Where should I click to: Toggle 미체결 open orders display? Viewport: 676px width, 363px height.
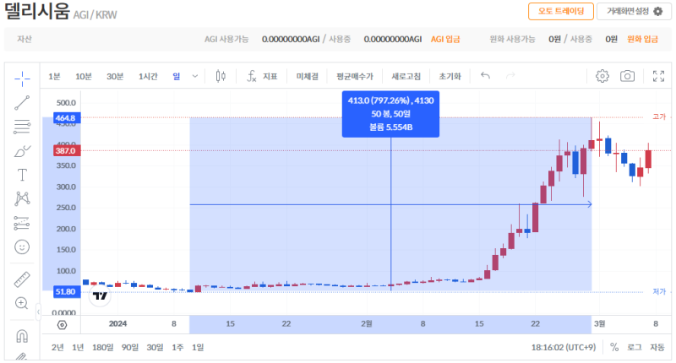coord(308,76)
